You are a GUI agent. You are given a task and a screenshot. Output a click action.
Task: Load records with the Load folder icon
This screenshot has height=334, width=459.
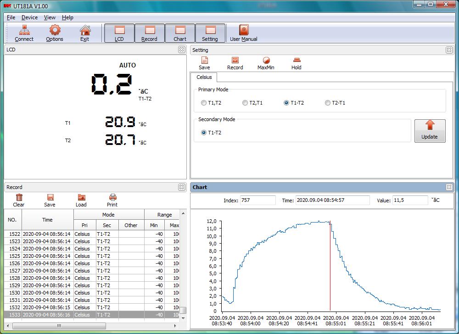[81, 200]
